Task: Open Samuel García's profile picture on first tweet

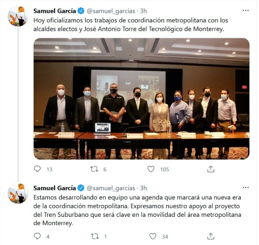Action: (18, 16)
